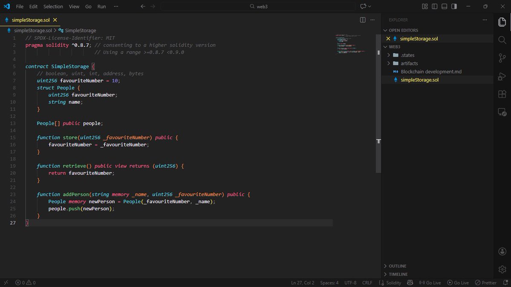The image size is (511, 287).
Task: Click 'retrieve' function name on line 19
Action: pos(74,166)
